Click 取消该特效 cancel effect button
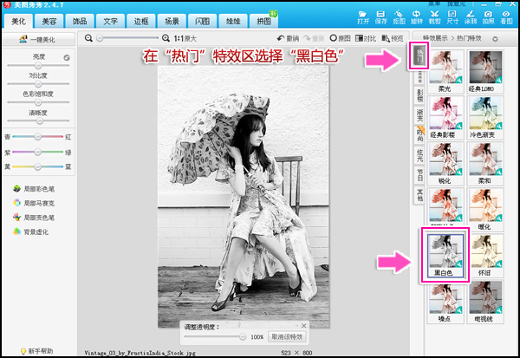 [x=288, y=335]
